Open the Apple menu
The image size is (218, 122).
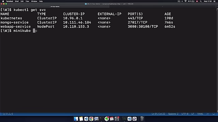pos(3,1)
